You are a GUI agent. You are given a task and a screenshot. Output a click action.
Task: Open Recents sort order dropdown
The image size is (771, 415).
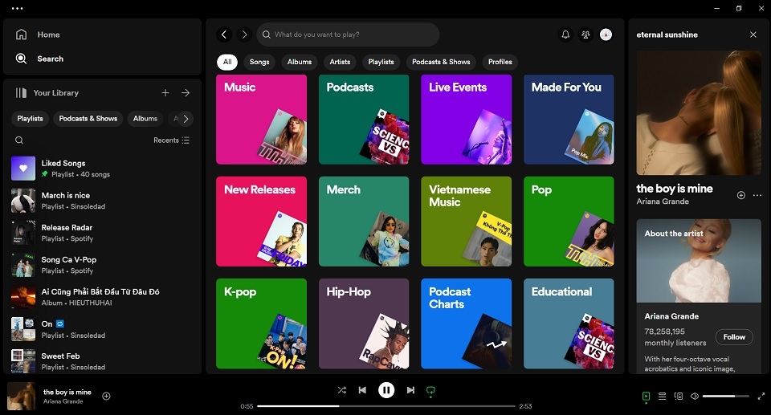[171, 140]
